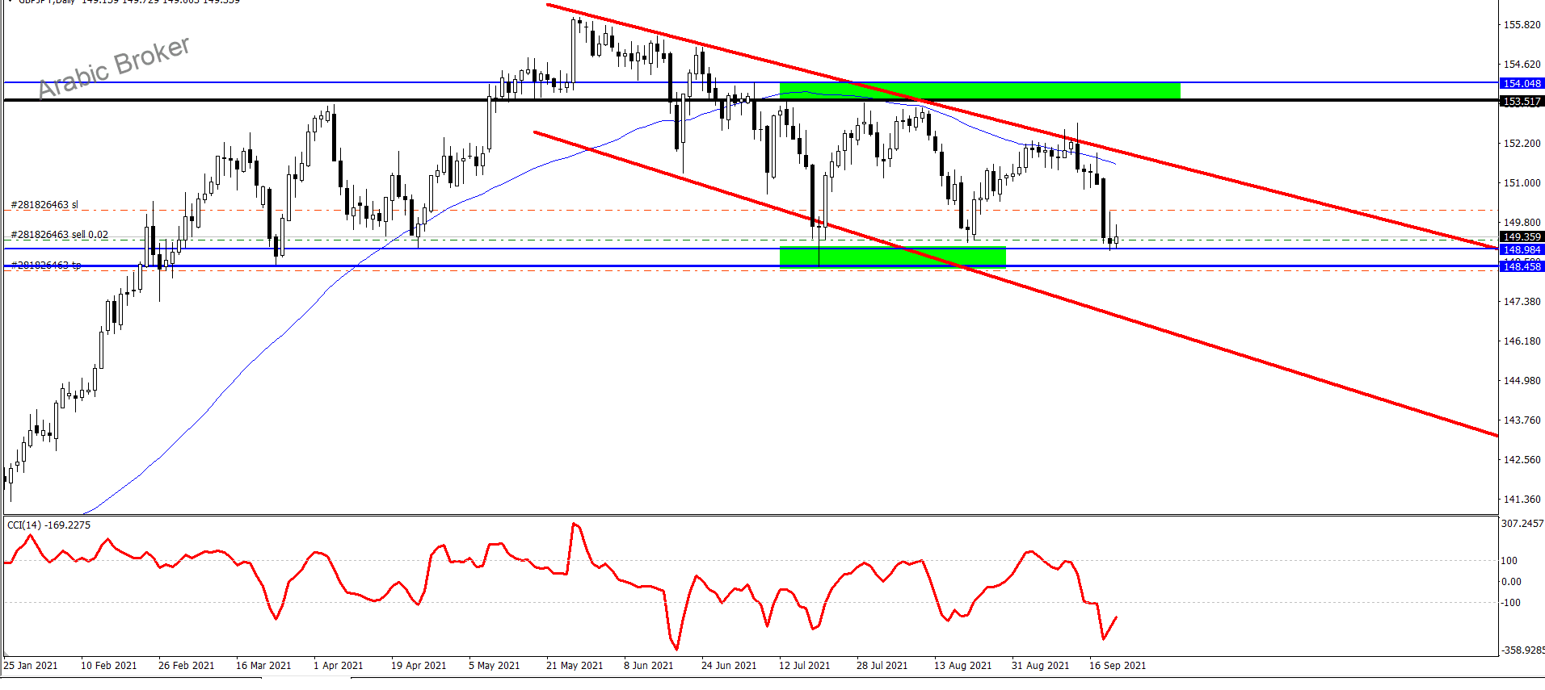Click the "#281826463 sell 0.02" order label
Viewport: 1545px width, 690px height.
click(x=59, y=235)
